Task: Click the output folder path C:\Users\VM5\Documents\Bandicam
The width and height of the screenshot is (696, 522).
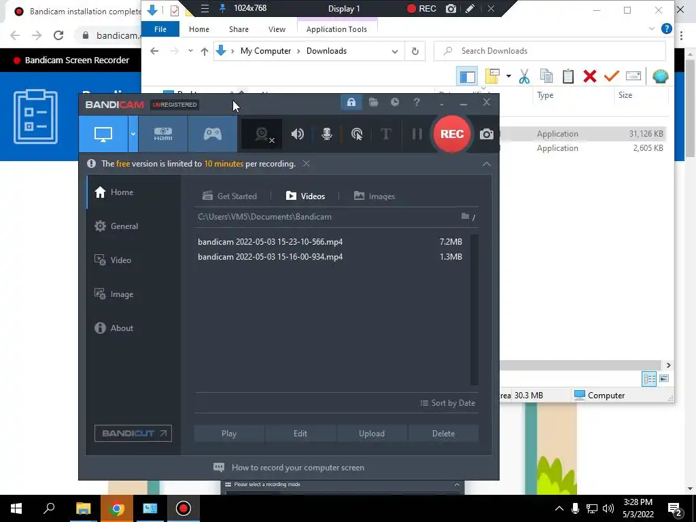Action: pos(264,217)
